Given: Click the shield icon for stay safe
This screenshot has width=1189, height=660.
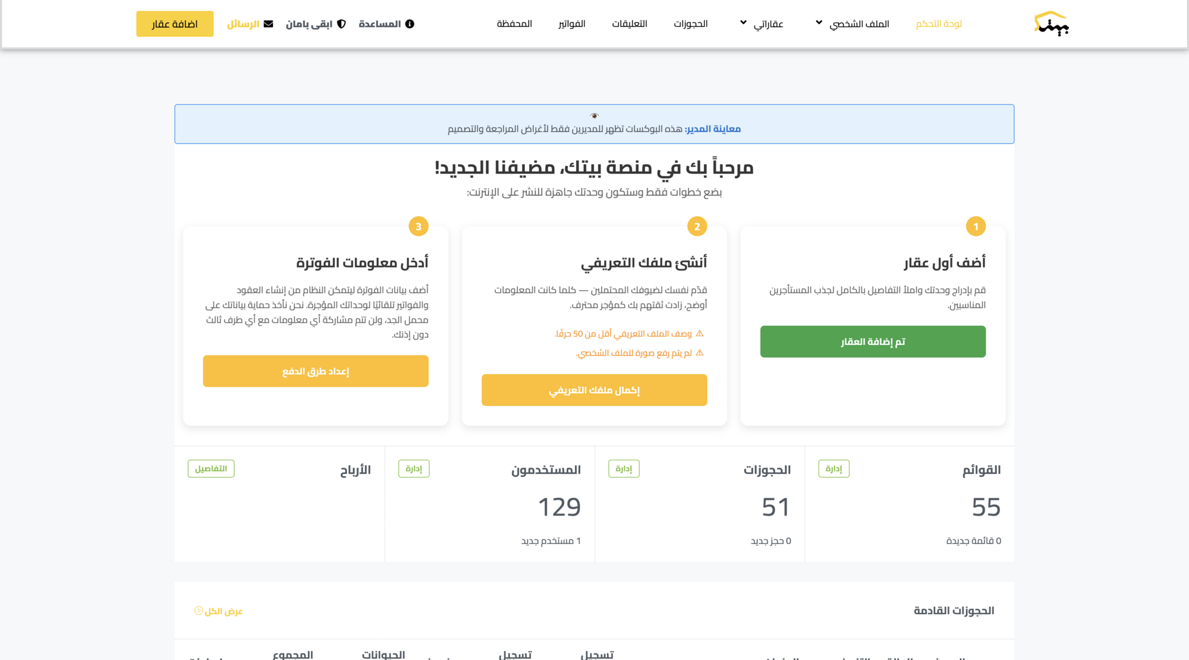Looking at the screenshot, I should coord(341,24).
